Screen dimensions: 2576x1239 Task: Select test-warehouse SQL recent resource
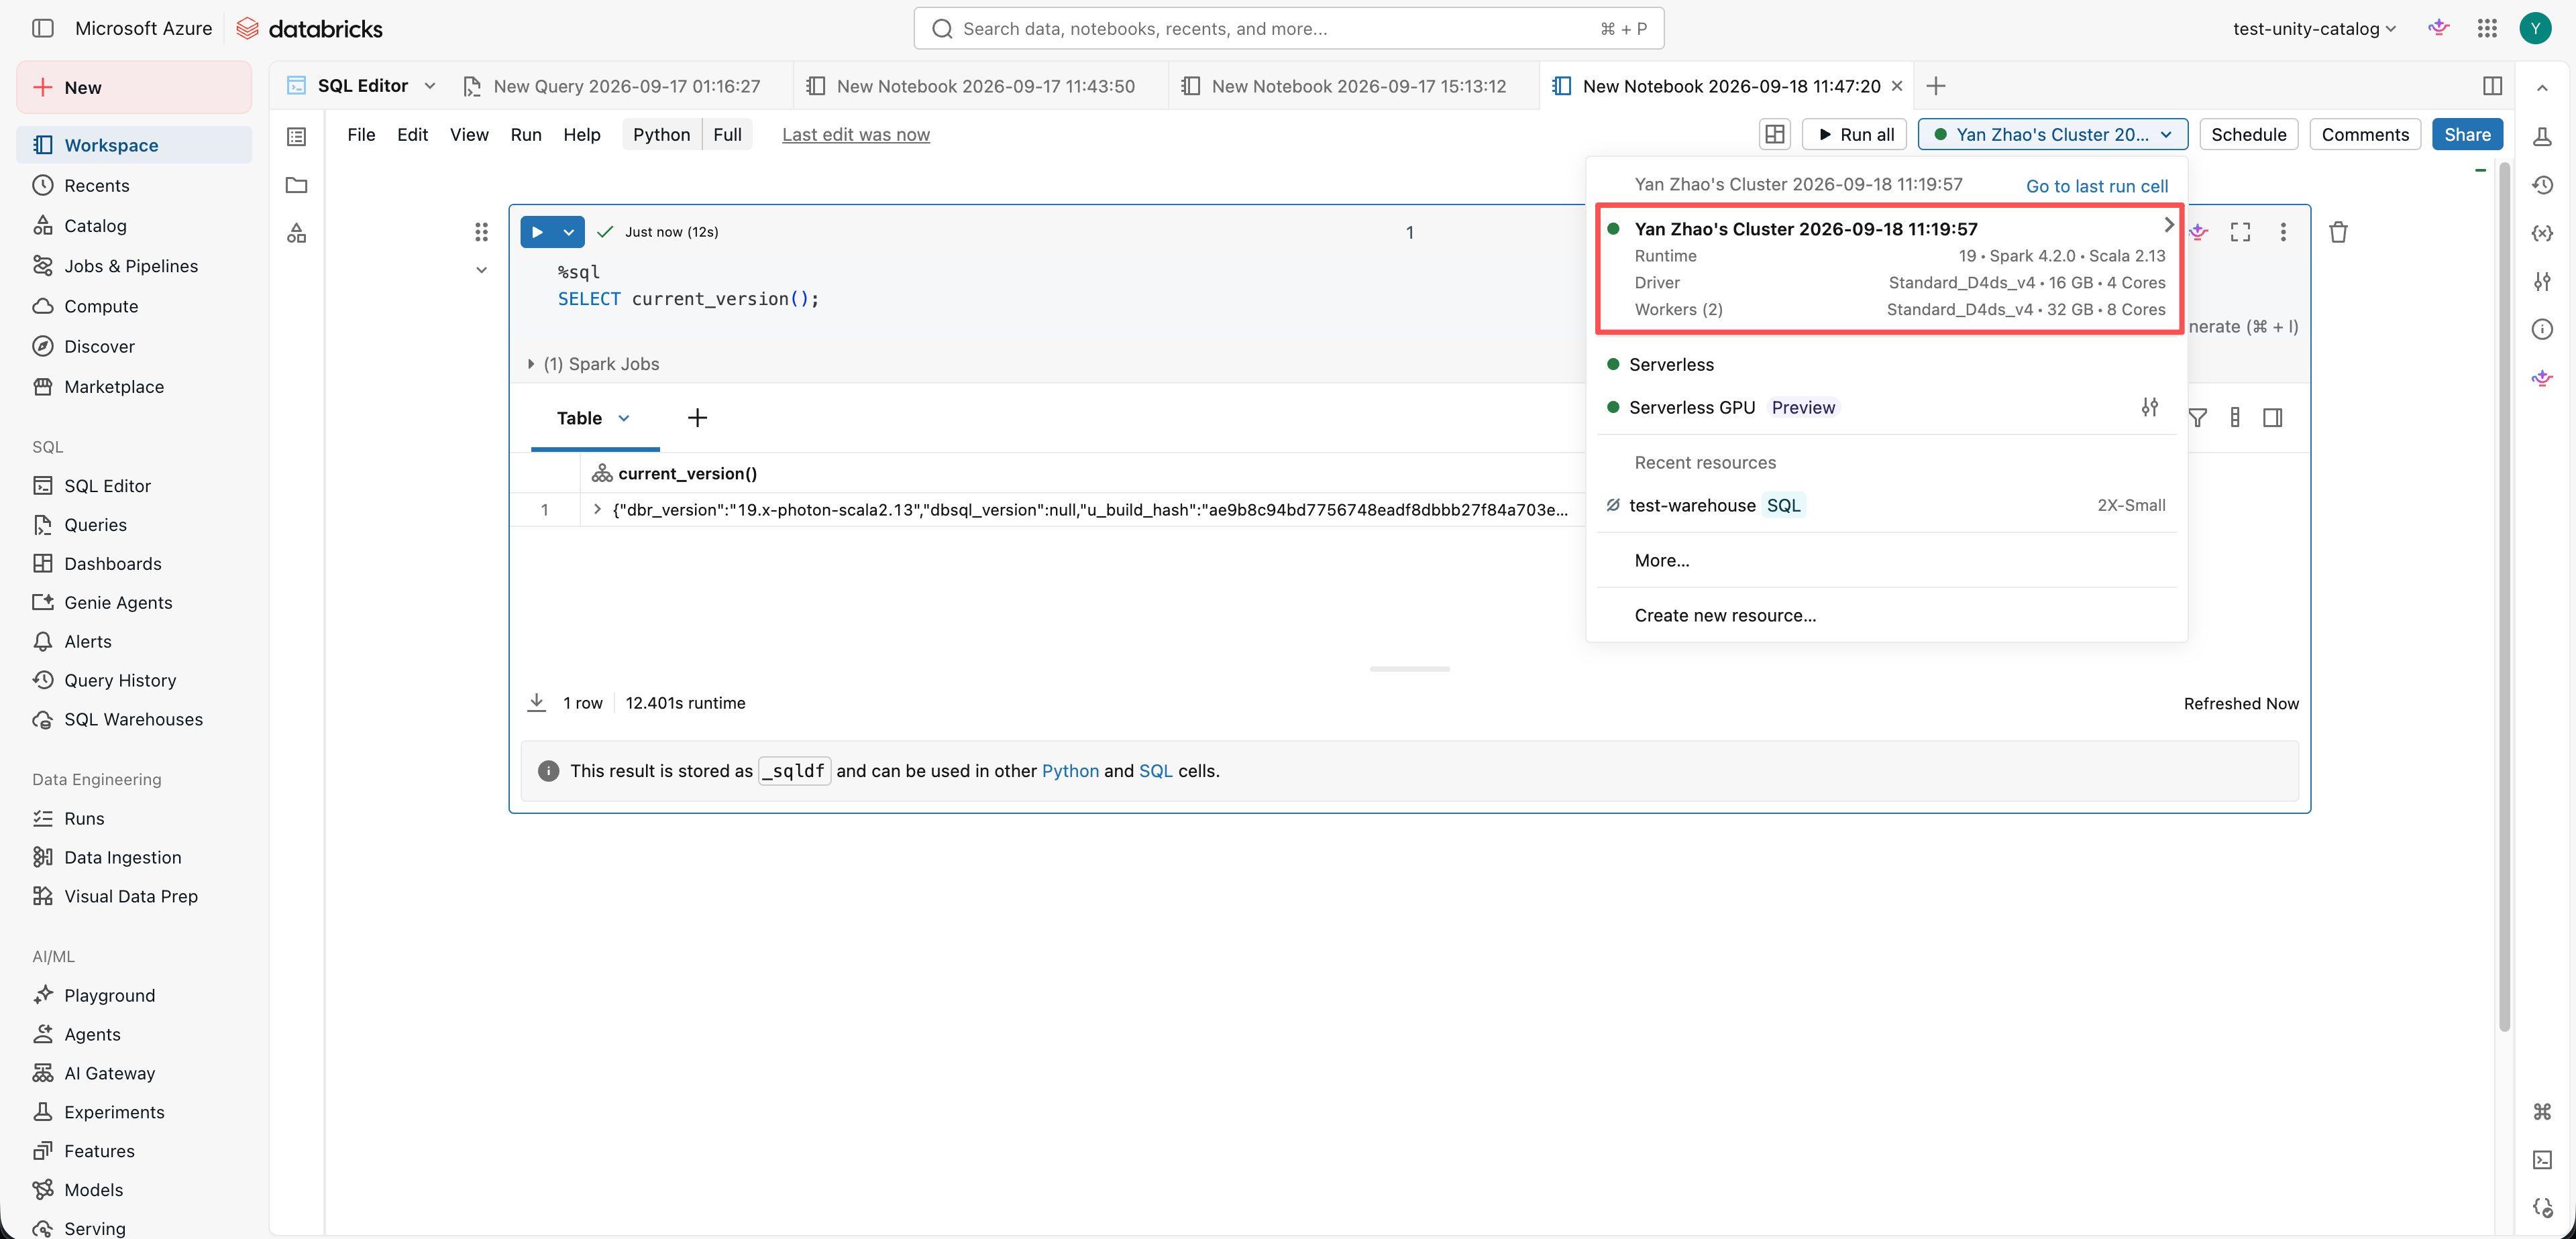click(x=1886, y=506)
